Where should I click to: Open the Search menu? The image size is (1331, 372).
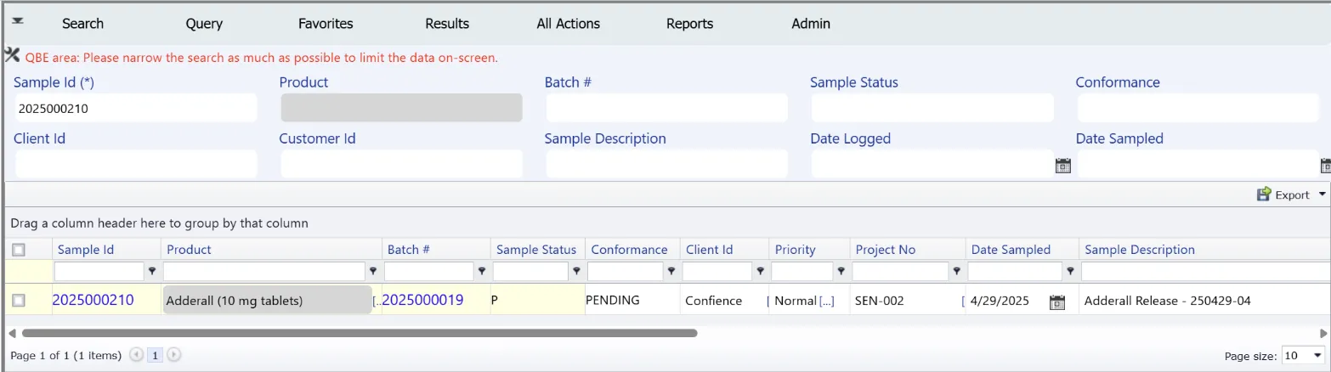(x=82, y=24)
